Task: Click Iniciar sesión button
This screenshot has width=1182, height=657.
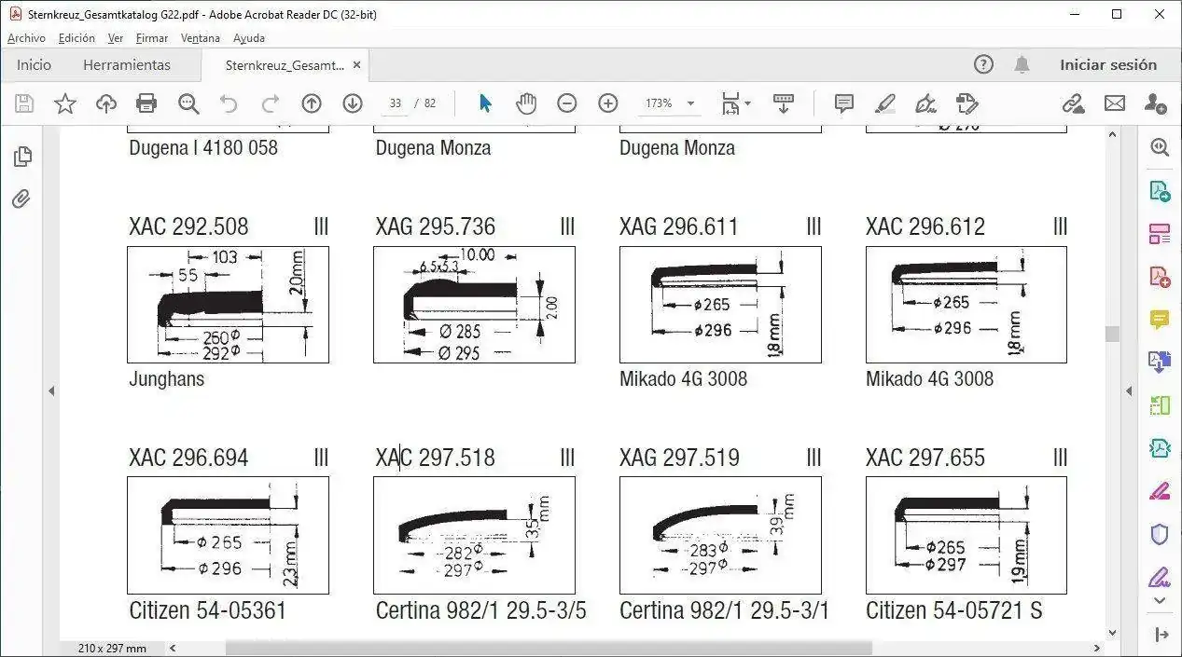Action: [x=1107, y=65]
